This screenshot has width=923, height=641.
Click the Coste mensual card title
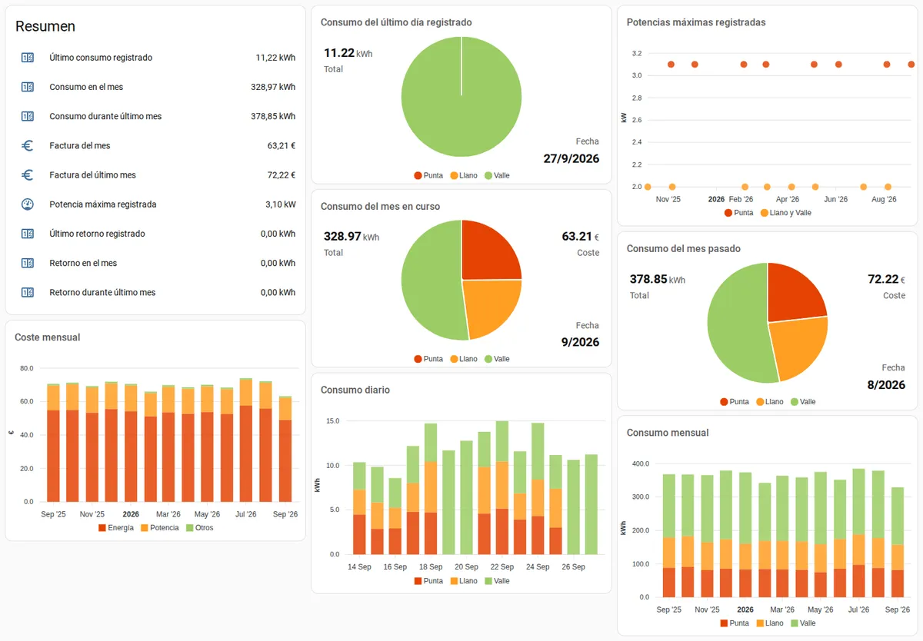point(48,337)
